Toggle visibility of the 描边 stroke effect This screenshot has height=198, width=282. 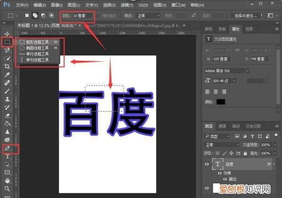coord(225,179)
